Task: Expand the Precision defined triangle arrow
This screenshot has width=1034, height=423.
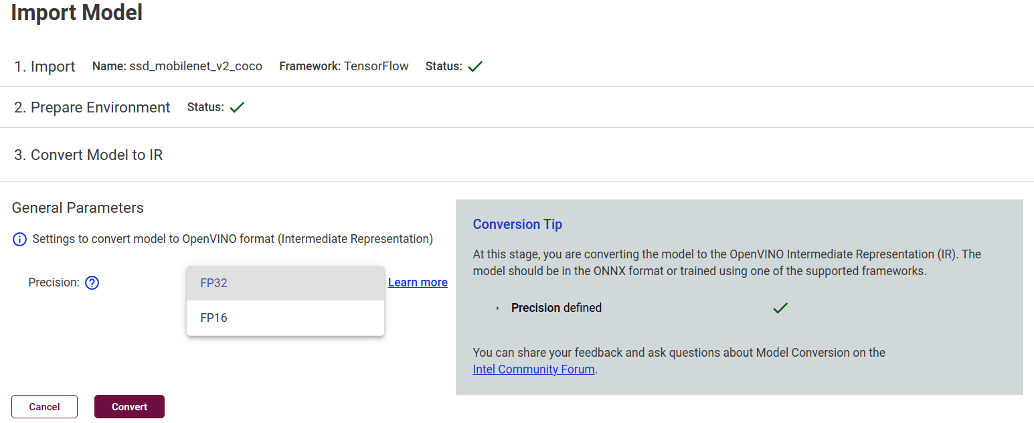Action: coord(497,309)
